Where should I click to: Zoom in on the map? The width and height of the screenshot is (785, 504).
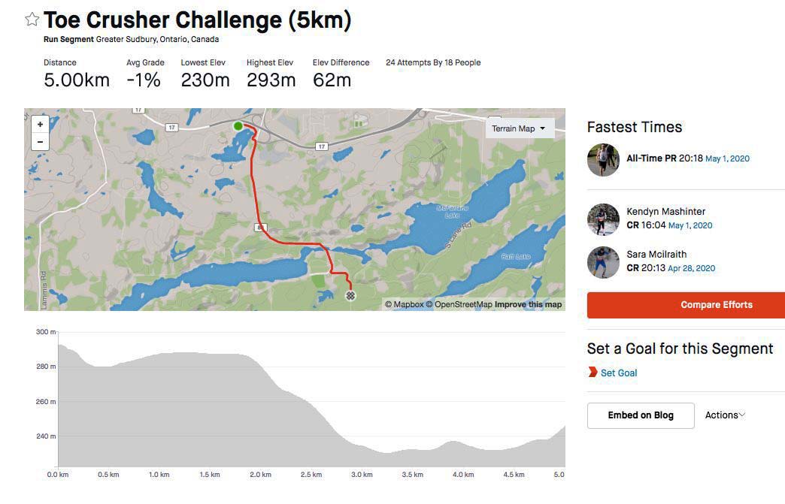40,124
